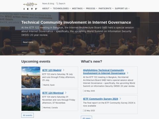Image resolution: width=159 pixels, height=119 pixels.
Task: Expand the caret next to PARTICIPATE
Action: [113, 9]
